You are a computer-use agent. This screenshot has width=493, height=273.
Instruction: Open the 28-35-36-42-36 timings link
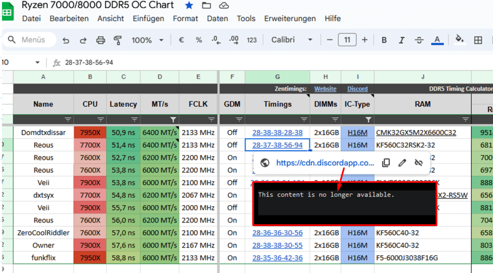(x=278, y=258)
